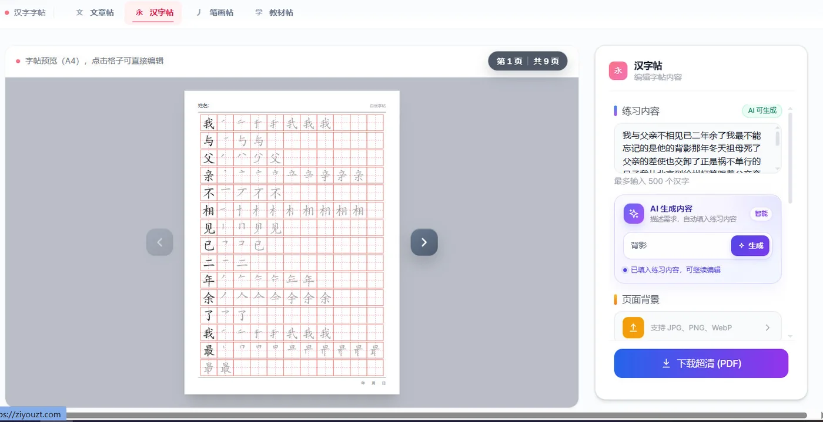Viewport: 823px width, 422px height.
Task: Open the 文章帖 tab
Action: click(95, 12)
